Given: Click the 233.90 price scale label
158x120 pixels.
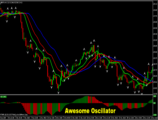Looking at the screenshot, I should click(x=155, y=34).
